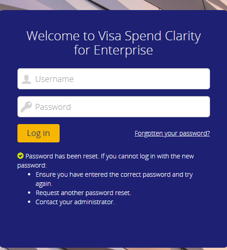
Task: Click the bullet dot beside 'Request another password reset'
Action: point(29,193)
